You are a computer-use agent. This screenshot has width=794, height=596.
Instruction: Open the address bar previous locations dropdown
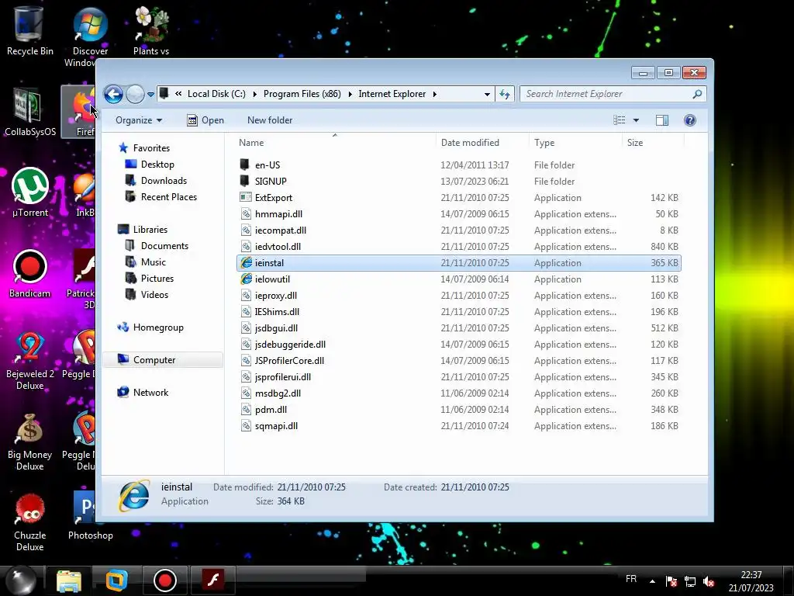coord(487,94)
